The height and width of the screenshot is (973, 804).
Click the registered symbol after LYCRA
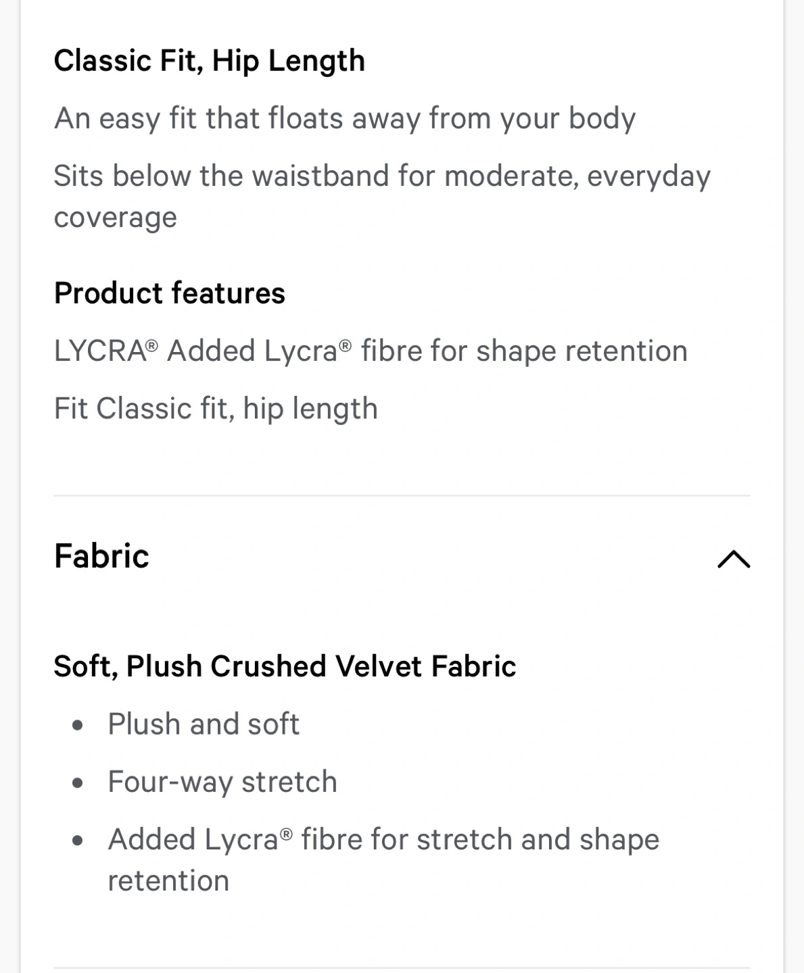[x=152, y=345]
